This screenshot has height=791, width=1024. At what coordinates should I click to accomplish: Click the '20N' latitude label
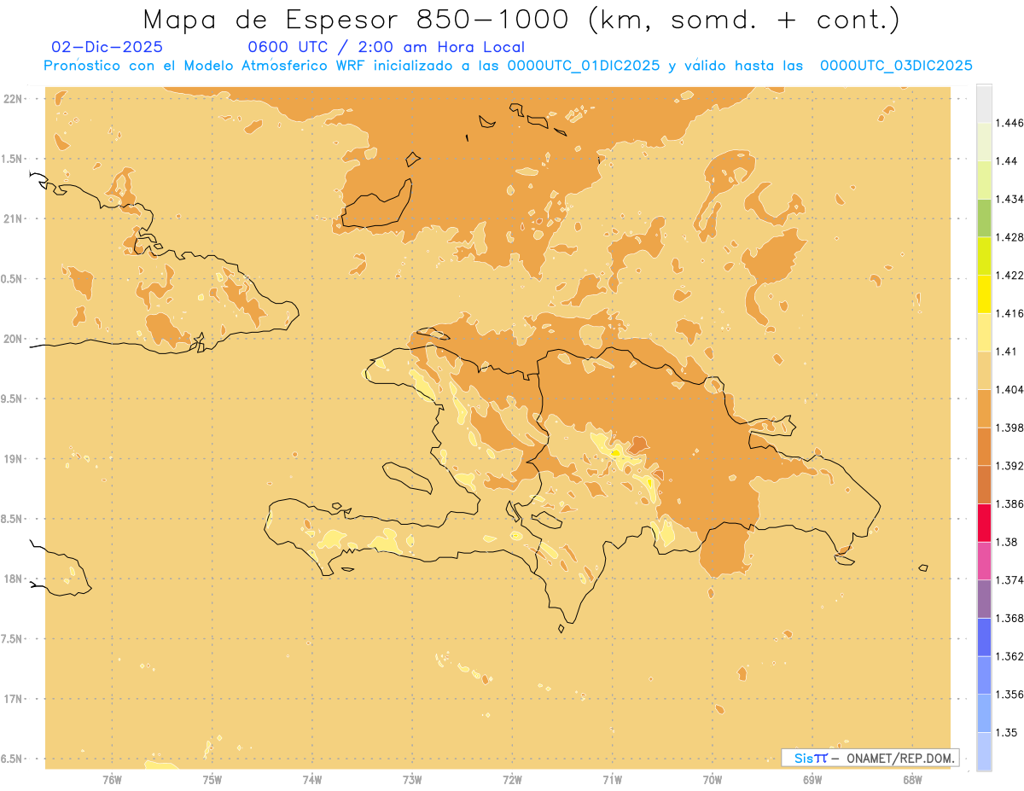(14, 339)
